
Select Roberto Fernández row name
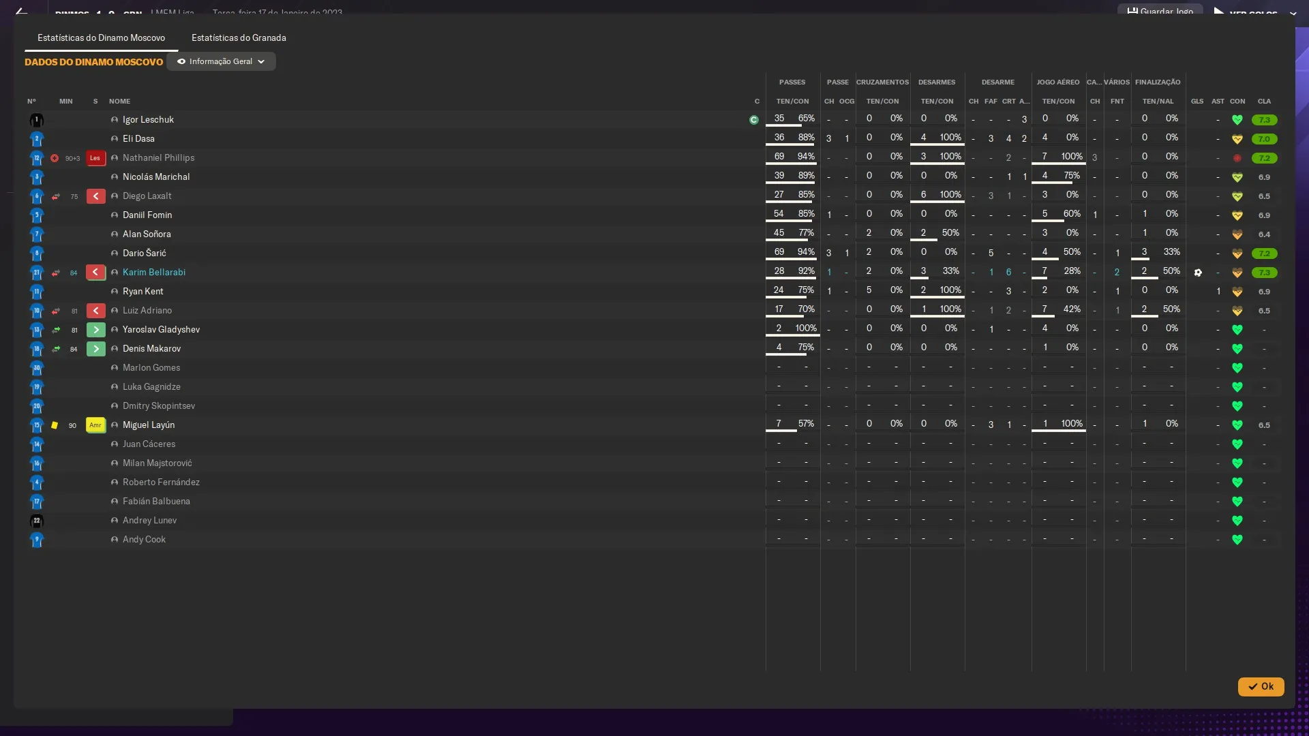[x=161, y=482]
